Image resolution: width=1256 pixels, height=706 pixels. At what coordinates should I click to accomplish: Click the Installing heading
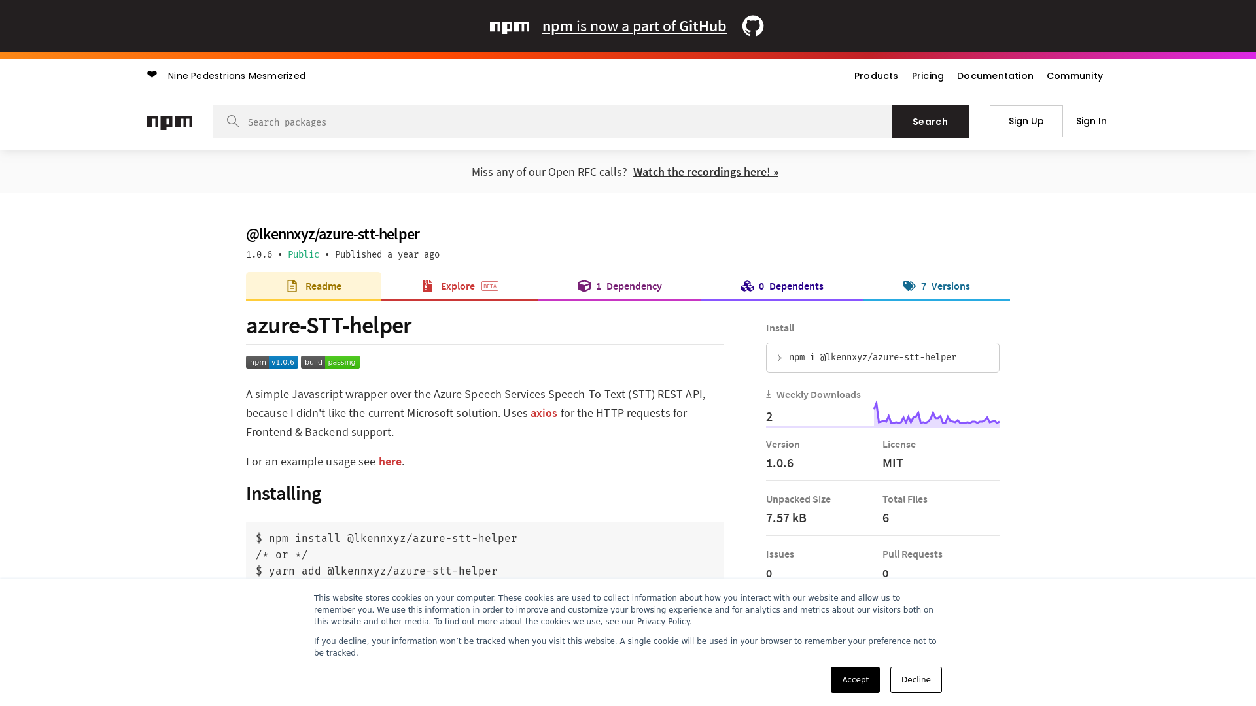coord(283,494)
